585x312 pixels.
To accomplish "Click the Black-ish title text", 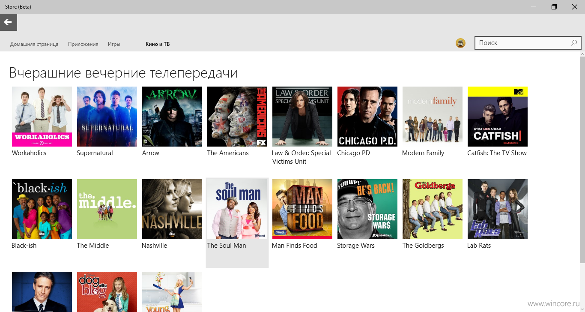I will (x=24, y=246).
